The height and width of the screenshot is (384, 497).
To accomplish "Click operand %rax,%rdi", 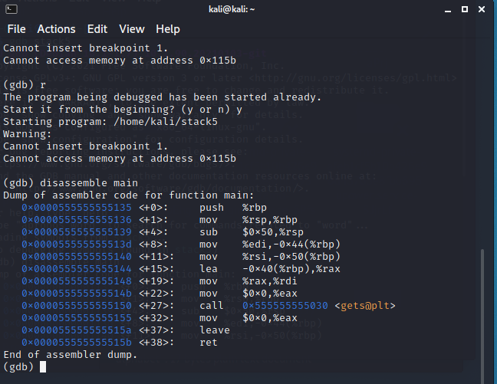I will coord(270,281).
